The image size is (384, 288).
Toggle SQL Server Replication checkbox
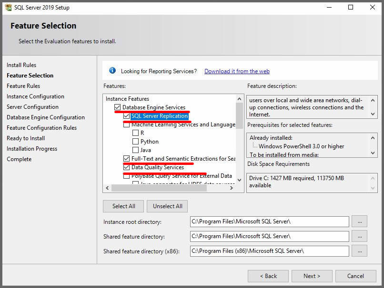coord(126,116)
